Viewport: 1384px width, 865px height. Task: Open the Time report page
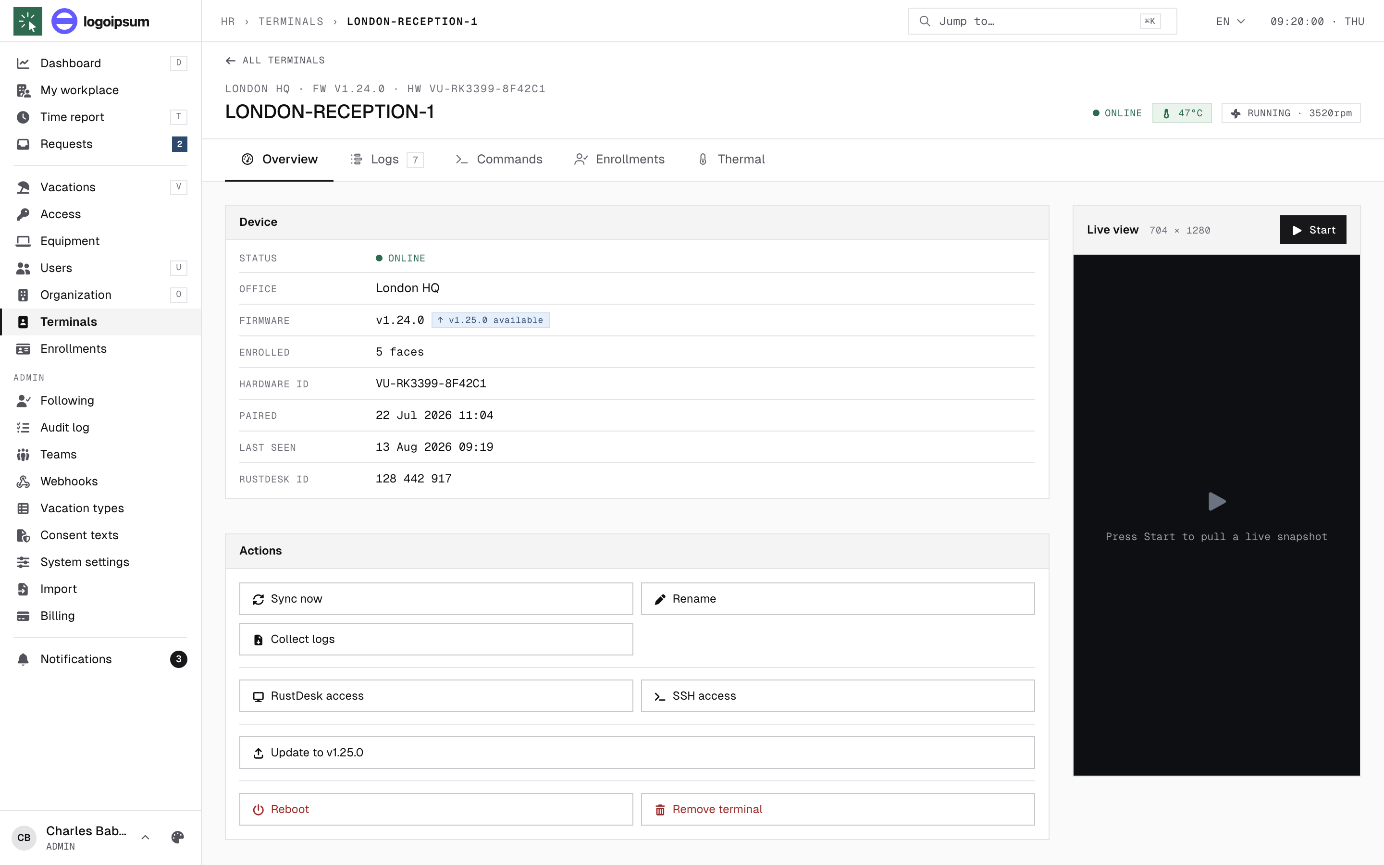[x=100, y=117]
